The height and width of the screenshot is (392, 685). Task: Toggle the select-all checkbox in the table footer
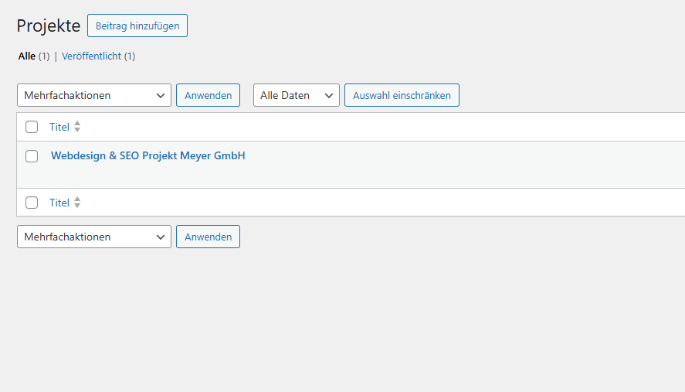click(32, 203)
